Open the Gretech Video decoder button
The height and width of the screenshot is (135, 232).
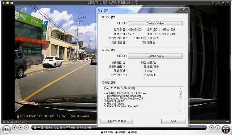click(155, 23)
